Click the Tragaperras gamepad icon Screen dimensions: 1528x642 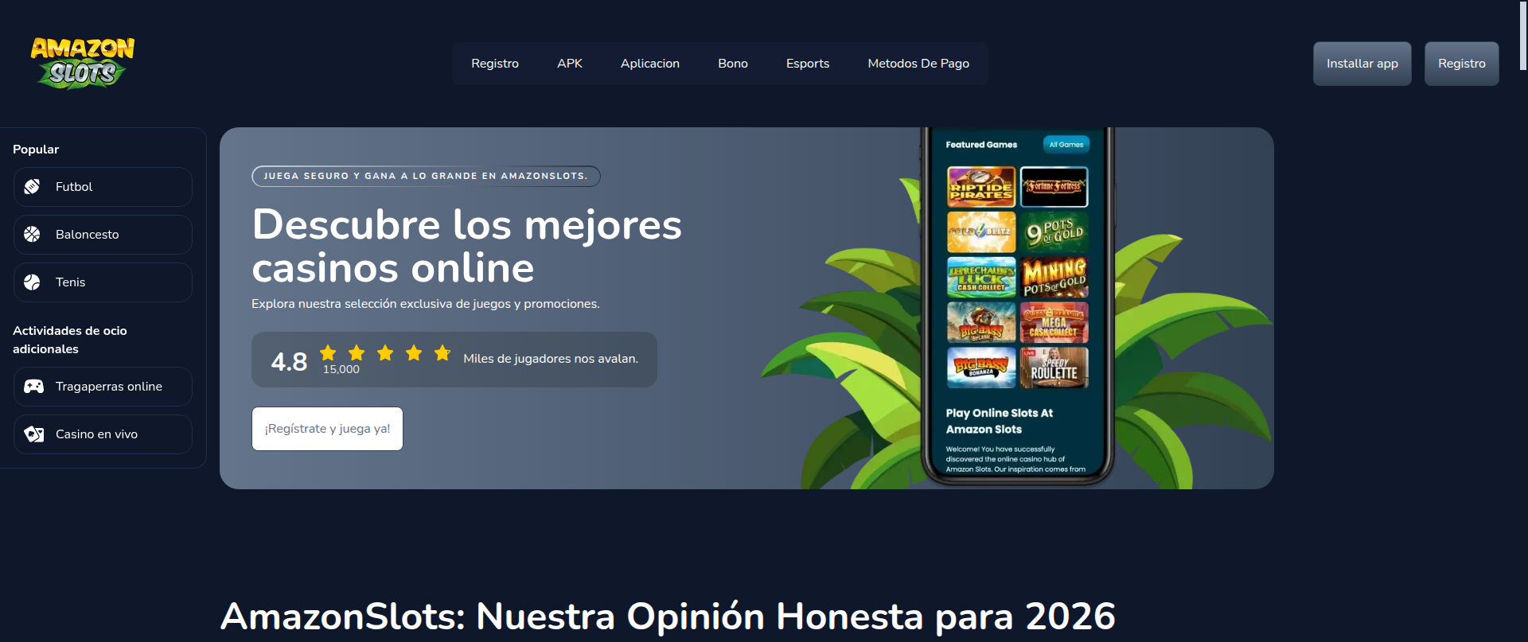pyautogui.click(x=33, y=387)
